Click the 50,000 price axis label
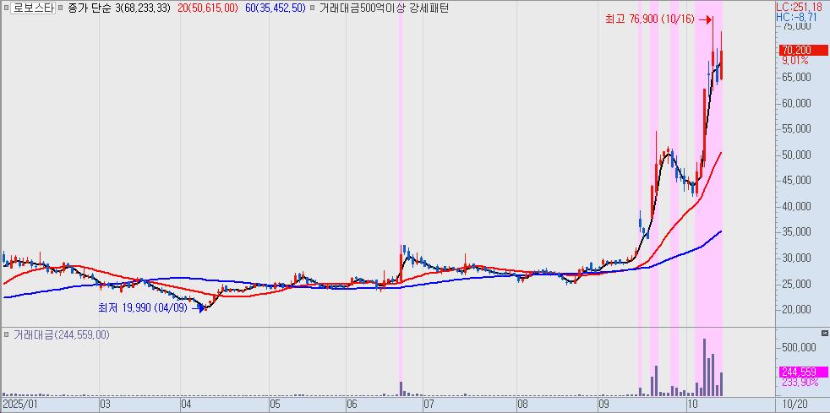This screenshot has height=413, width=830. click(797, 155)
